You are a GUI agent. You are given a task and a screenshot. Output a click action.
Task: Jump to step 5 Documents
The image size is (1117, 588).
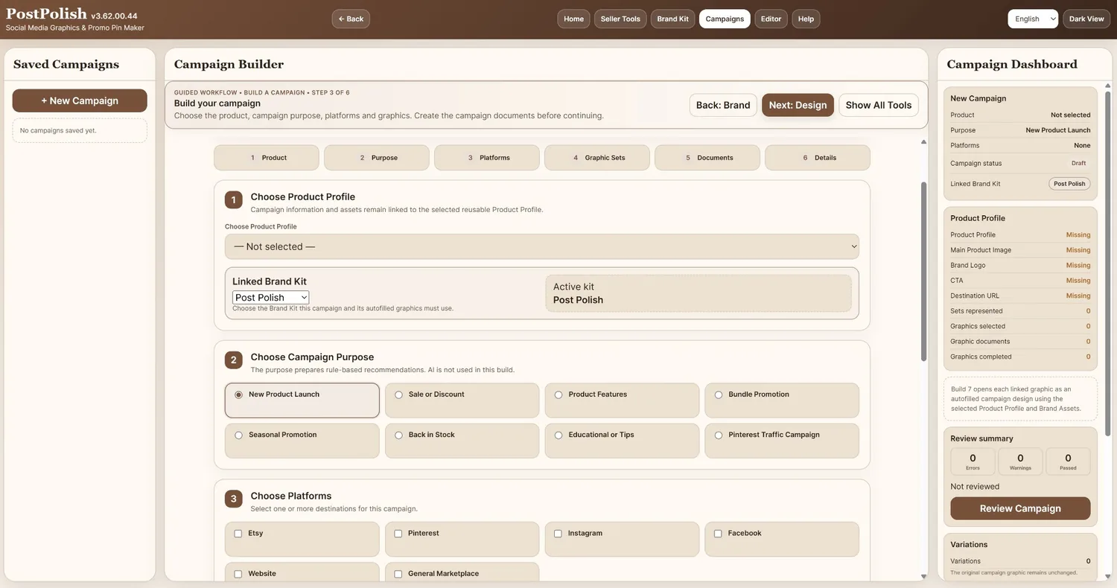tap(707, 158)
